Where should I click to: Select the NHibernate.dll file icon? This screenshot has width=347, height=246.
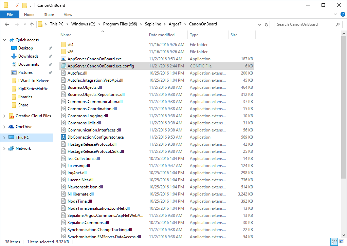coord(63,194)
